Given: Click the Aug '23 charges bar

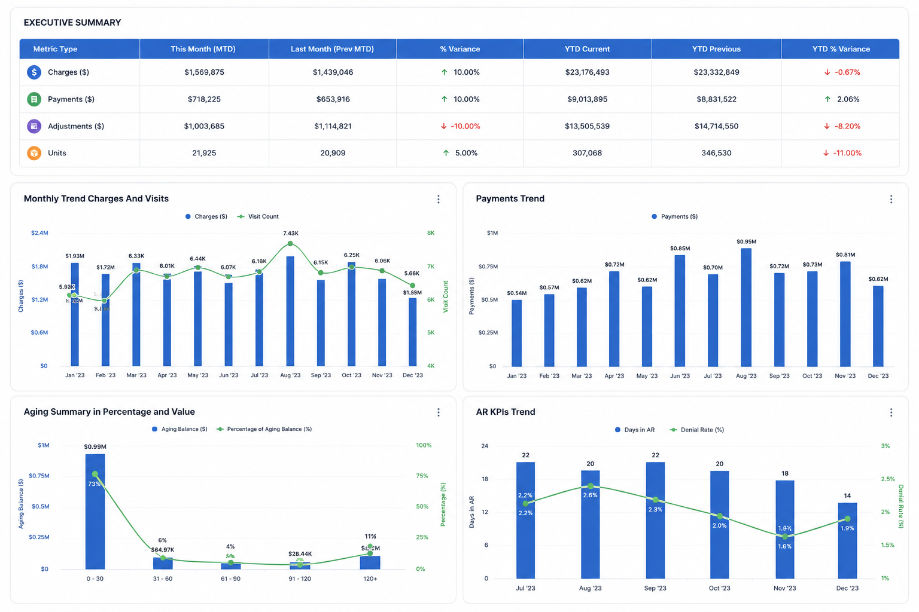Looking at the screenshot, I should point(290,311).
